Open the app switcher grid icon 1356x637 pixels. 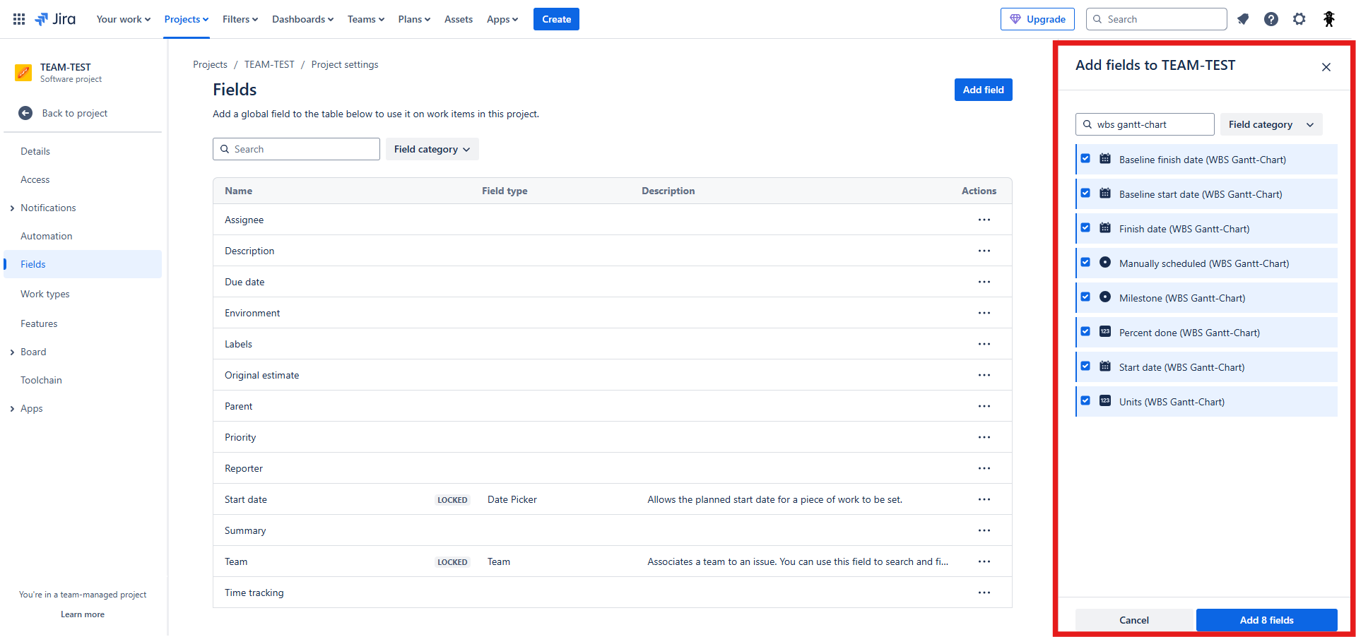[x=19, y=19]
